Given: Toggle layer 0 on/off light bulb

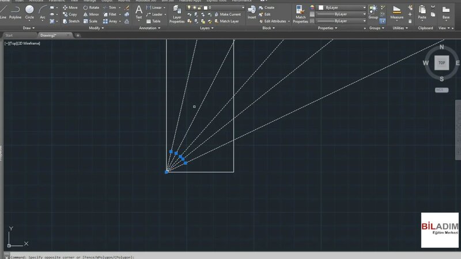Looking at the screenshot, I should pyautogui.click(x=189, y=7).
